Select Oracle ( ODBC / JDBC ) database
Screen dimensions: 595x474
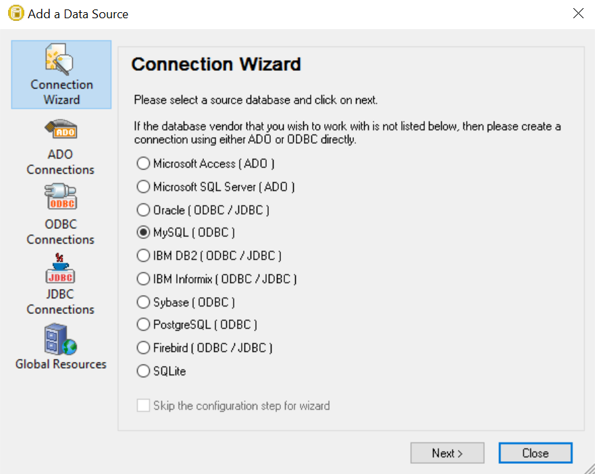point(143,210)
